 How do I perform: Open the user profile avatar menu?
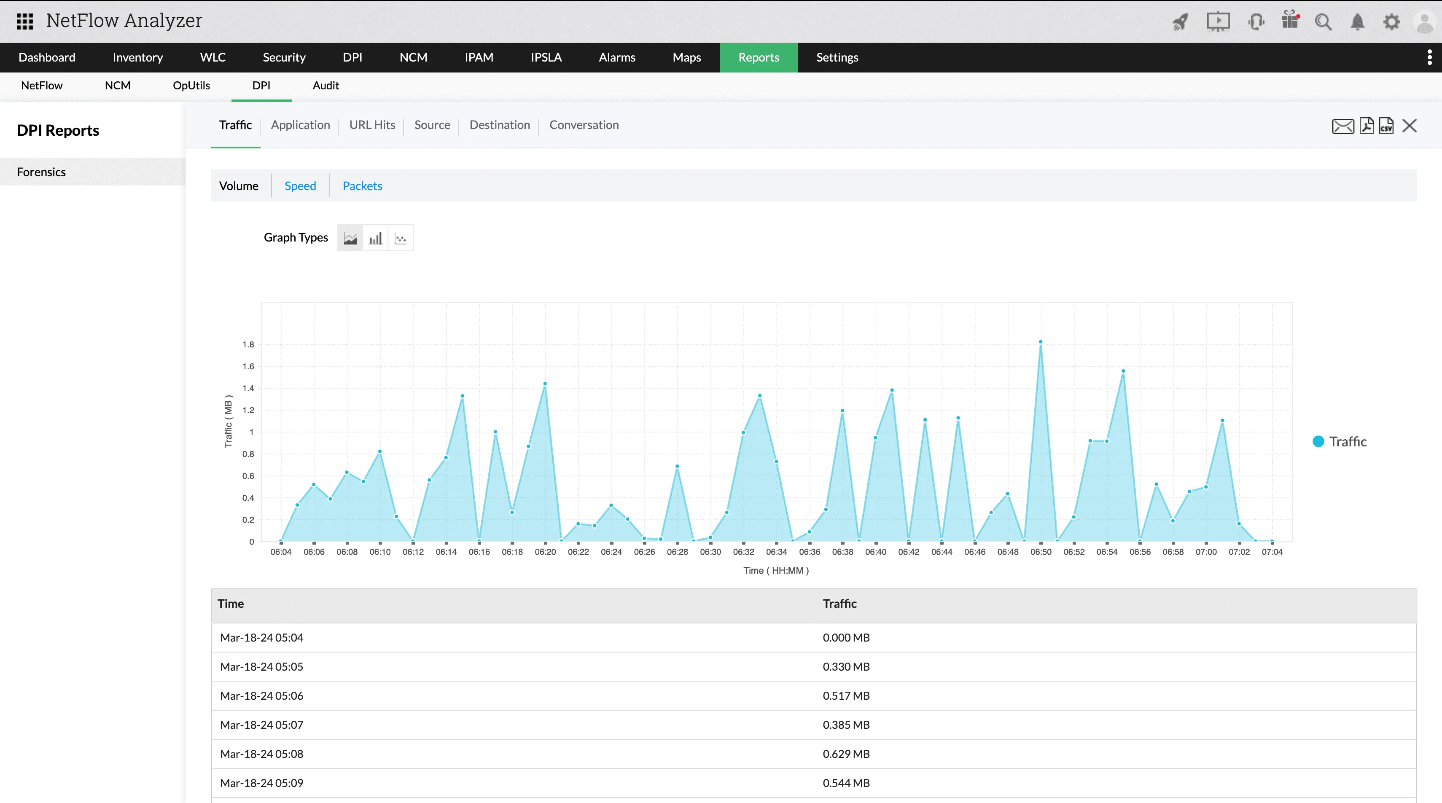[x=1424, y=21]
